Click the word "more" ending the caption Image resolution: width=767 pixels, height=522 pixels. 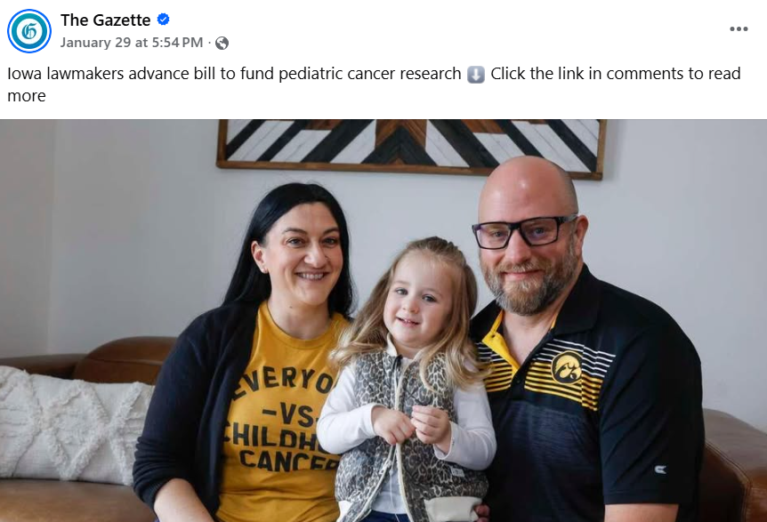pyautogui.click(x=27, y=96)
